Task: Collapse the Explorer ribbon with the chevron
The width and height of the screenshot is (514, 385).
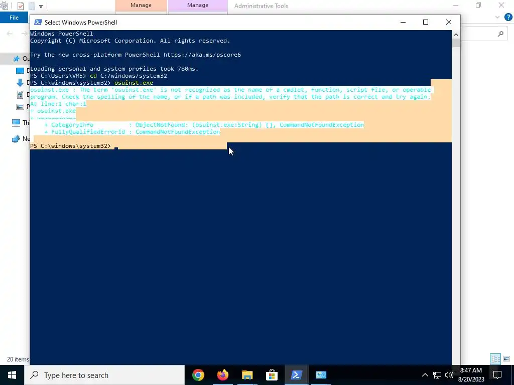Action: 497,17
